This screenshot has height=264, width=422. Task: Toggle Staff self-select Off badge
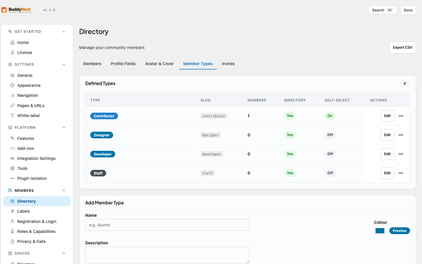[330, 173]
